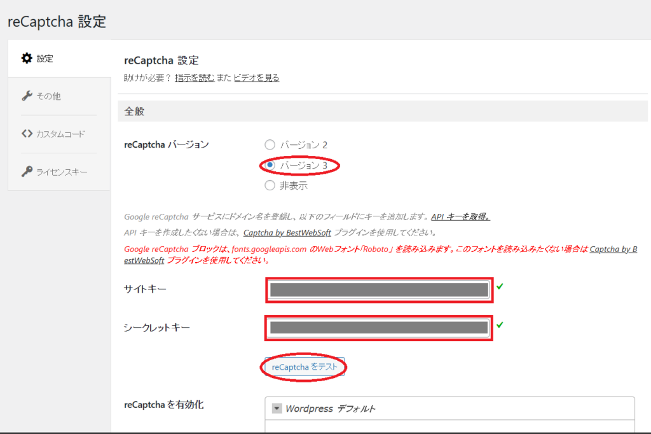Choose the 非表示 radio option
Viewport: 651px width, 434px height.
pos(270,186)
